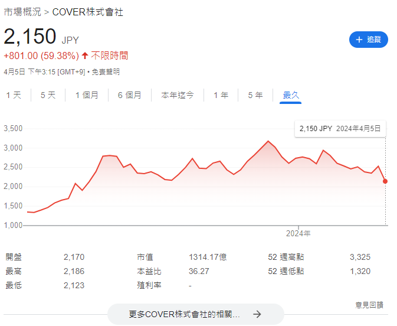Switch chart to 1 年 view
The width and height of the screenshot is (397, 326).
(x=221, y=95)
